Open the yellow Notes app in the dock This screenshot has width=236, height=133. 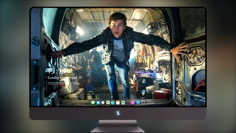click(x=118, y=103)
